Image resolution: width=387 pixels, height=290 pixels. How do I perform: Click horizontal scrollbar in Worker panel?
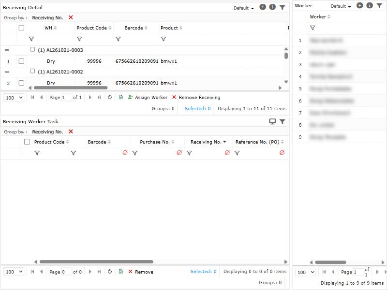tap(330, 262)
